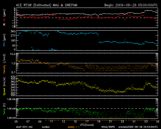Click the plot title "ACE RTSW (Estimated) MAG & SWEPAM"
Screen dimensions: 161x129
point(47,5)
